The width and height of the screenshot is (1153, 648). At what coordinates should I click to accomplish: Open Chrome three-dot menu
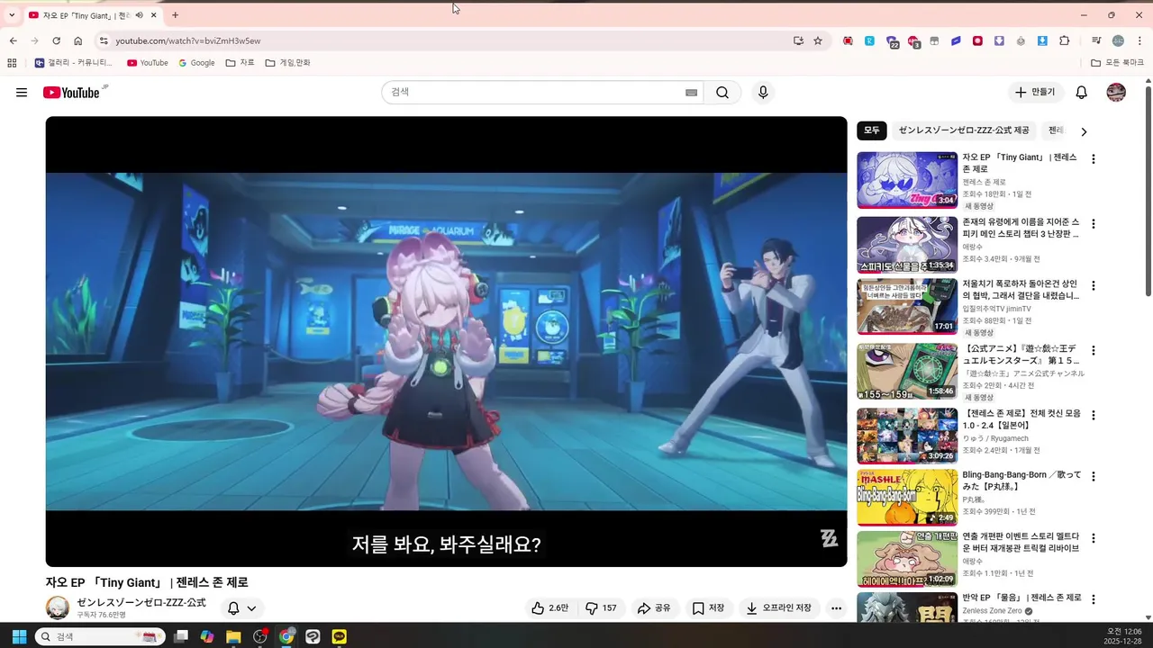[x=1139, y=40]
